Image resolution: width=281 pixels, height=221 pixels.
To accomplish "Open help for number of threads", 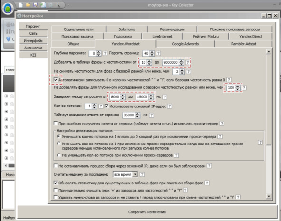I will 101,106.
